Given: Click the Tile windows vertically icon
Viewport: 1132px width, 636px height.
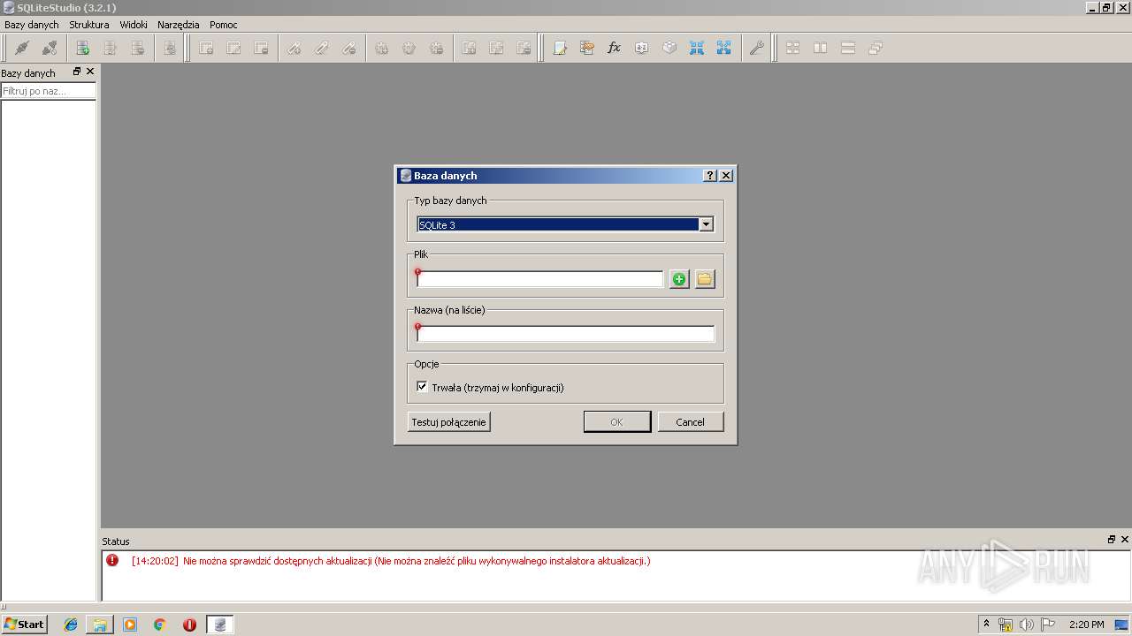Looking at the screenshot, I should [848, 49].
